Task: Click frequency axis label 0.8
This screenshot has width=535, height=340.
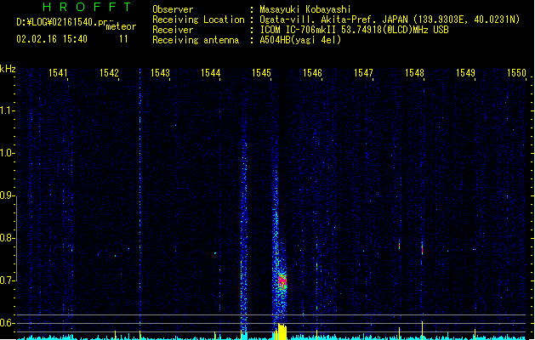Action: pos(7,238)
